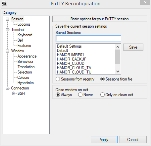Choose Only on clean exit option

102,95
